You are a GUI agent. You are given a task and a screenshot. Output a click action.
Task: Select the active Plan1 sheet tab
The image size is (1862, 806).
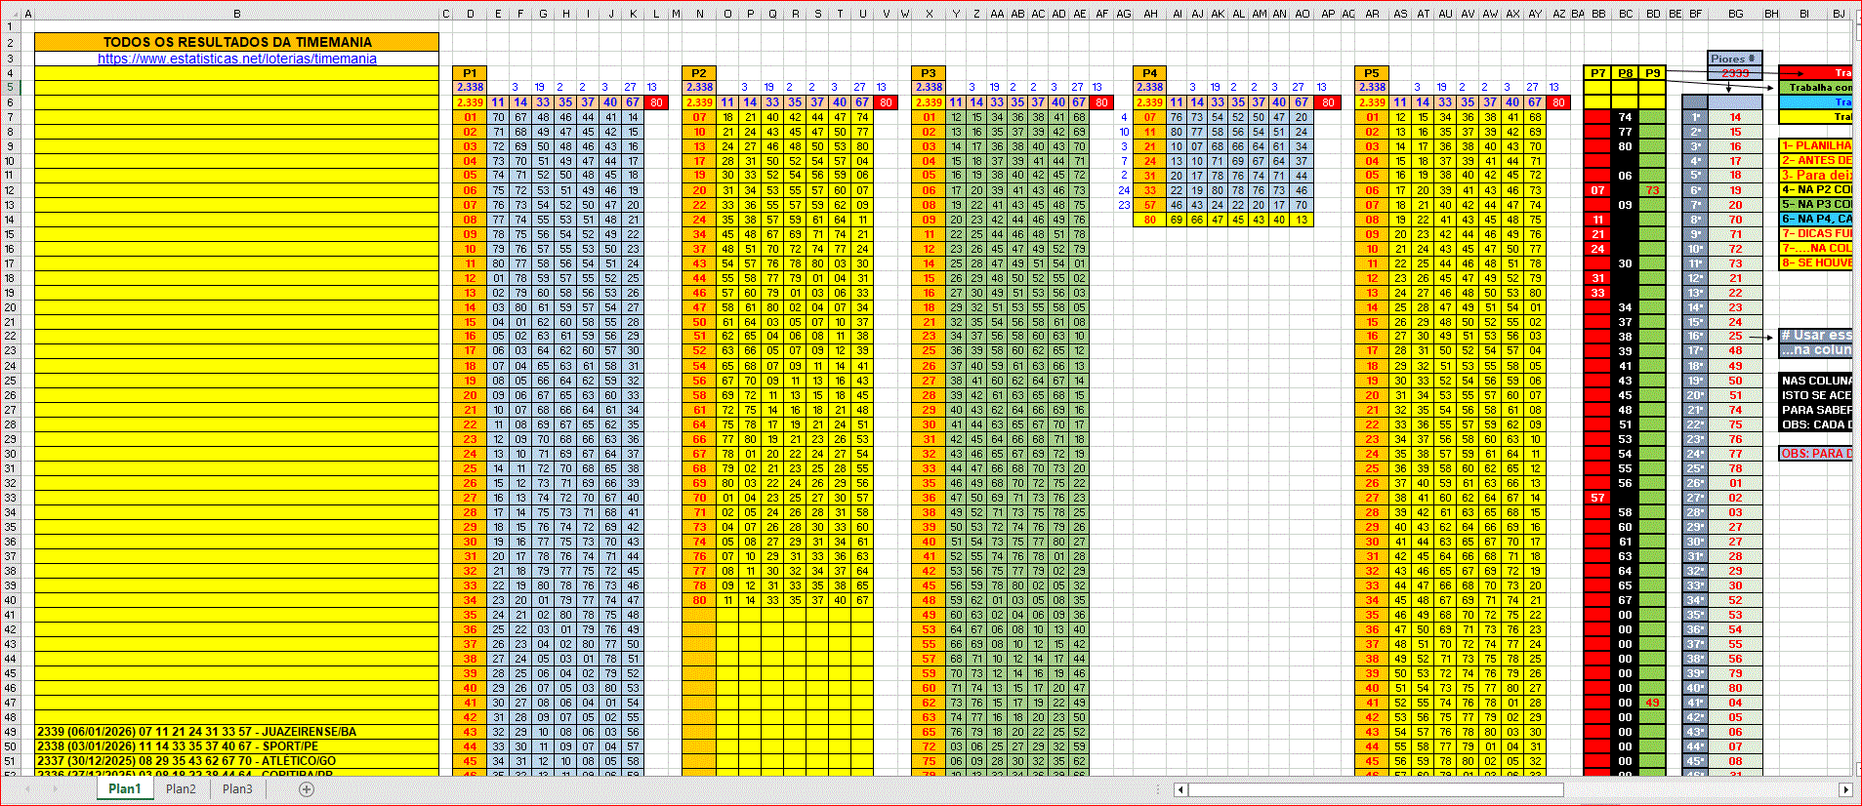coord(124,789)
